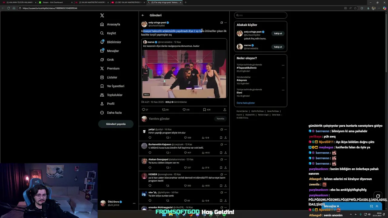Switch to the EBO YALAN MAKİNESİNDE tab
The height and width of the screenshot is (218, 388).
(128, 2)
